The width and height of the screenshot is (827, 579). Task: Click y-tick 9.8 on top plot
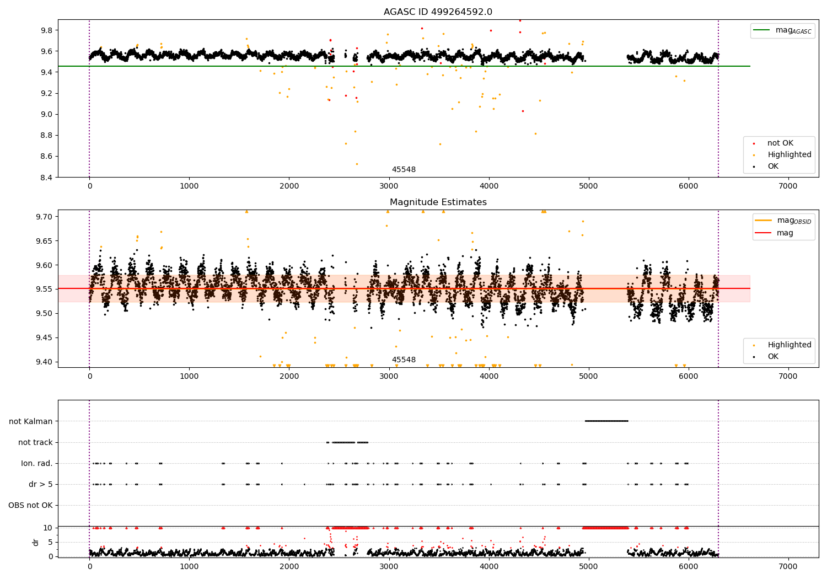click(47, 30)
